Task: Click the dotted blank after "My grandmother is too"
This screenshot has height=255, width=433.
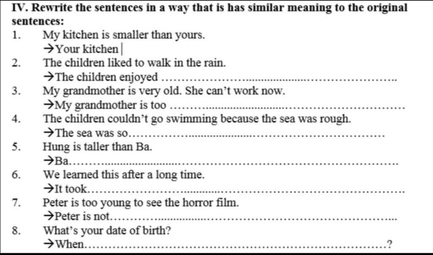Action: [x=290, y=106]
